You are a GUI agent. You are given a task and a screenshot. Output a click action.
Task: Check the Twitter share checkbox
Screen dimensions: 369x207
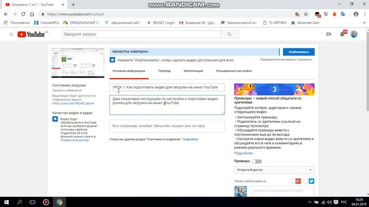coord(306,181)
